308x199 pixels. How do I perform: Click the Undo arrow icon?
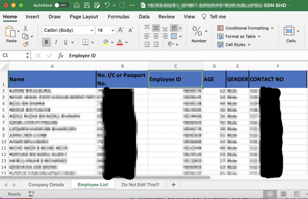click(107, 5)
